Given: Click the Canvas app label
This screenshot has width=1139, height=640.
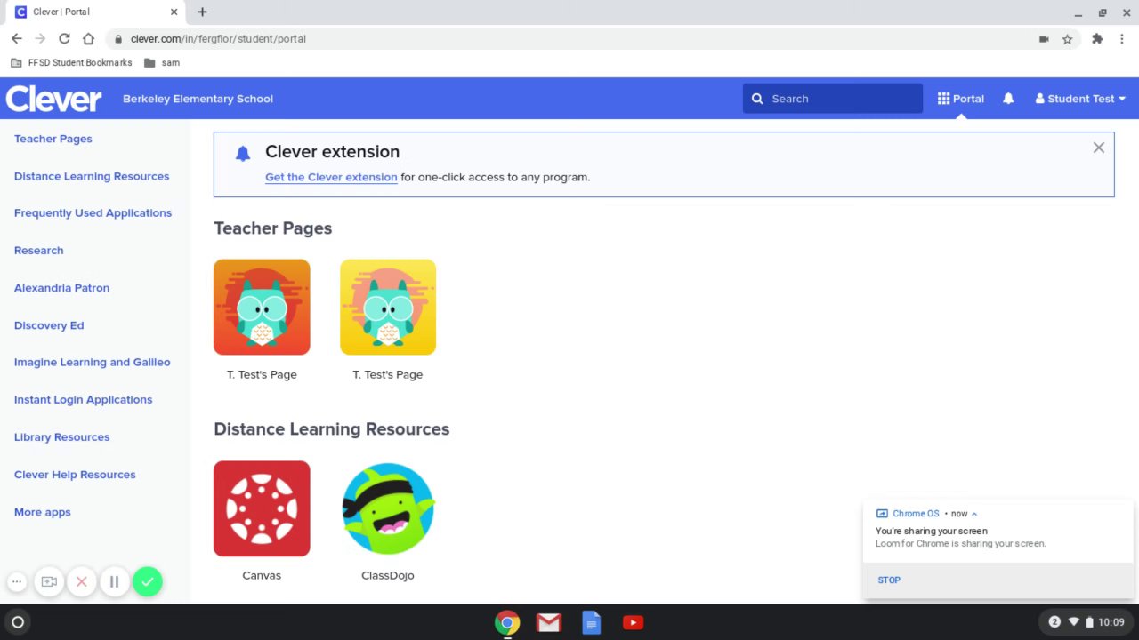Looking at the screenshot, I should click(x=262, y=575).
